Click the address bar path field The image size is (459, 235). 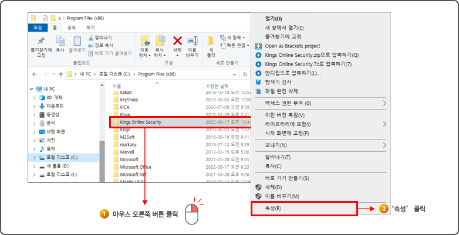pos(152,74)
